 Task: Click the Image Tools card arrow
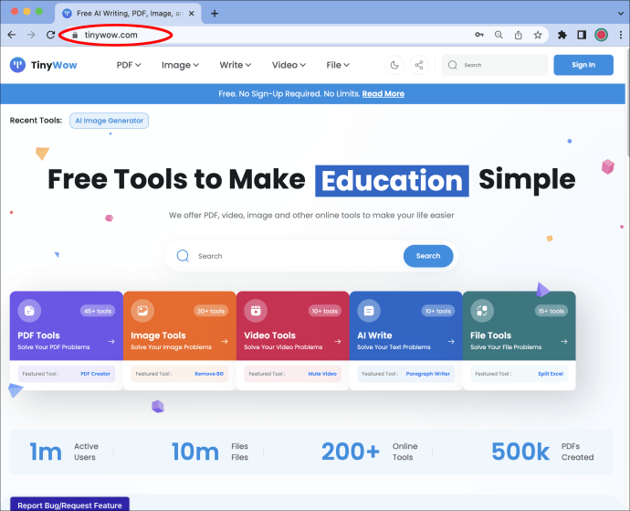tap(225, 342)
